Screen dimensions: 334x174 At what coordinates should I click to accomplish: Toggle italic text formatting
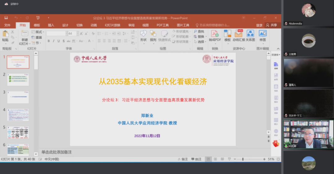coord(54,41)
